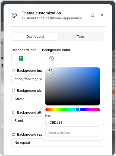Image resolution: width=116 pixels, height=156 pixels.
Task: Switch to the Dashboard tab
Action: (x=35, y=37)
